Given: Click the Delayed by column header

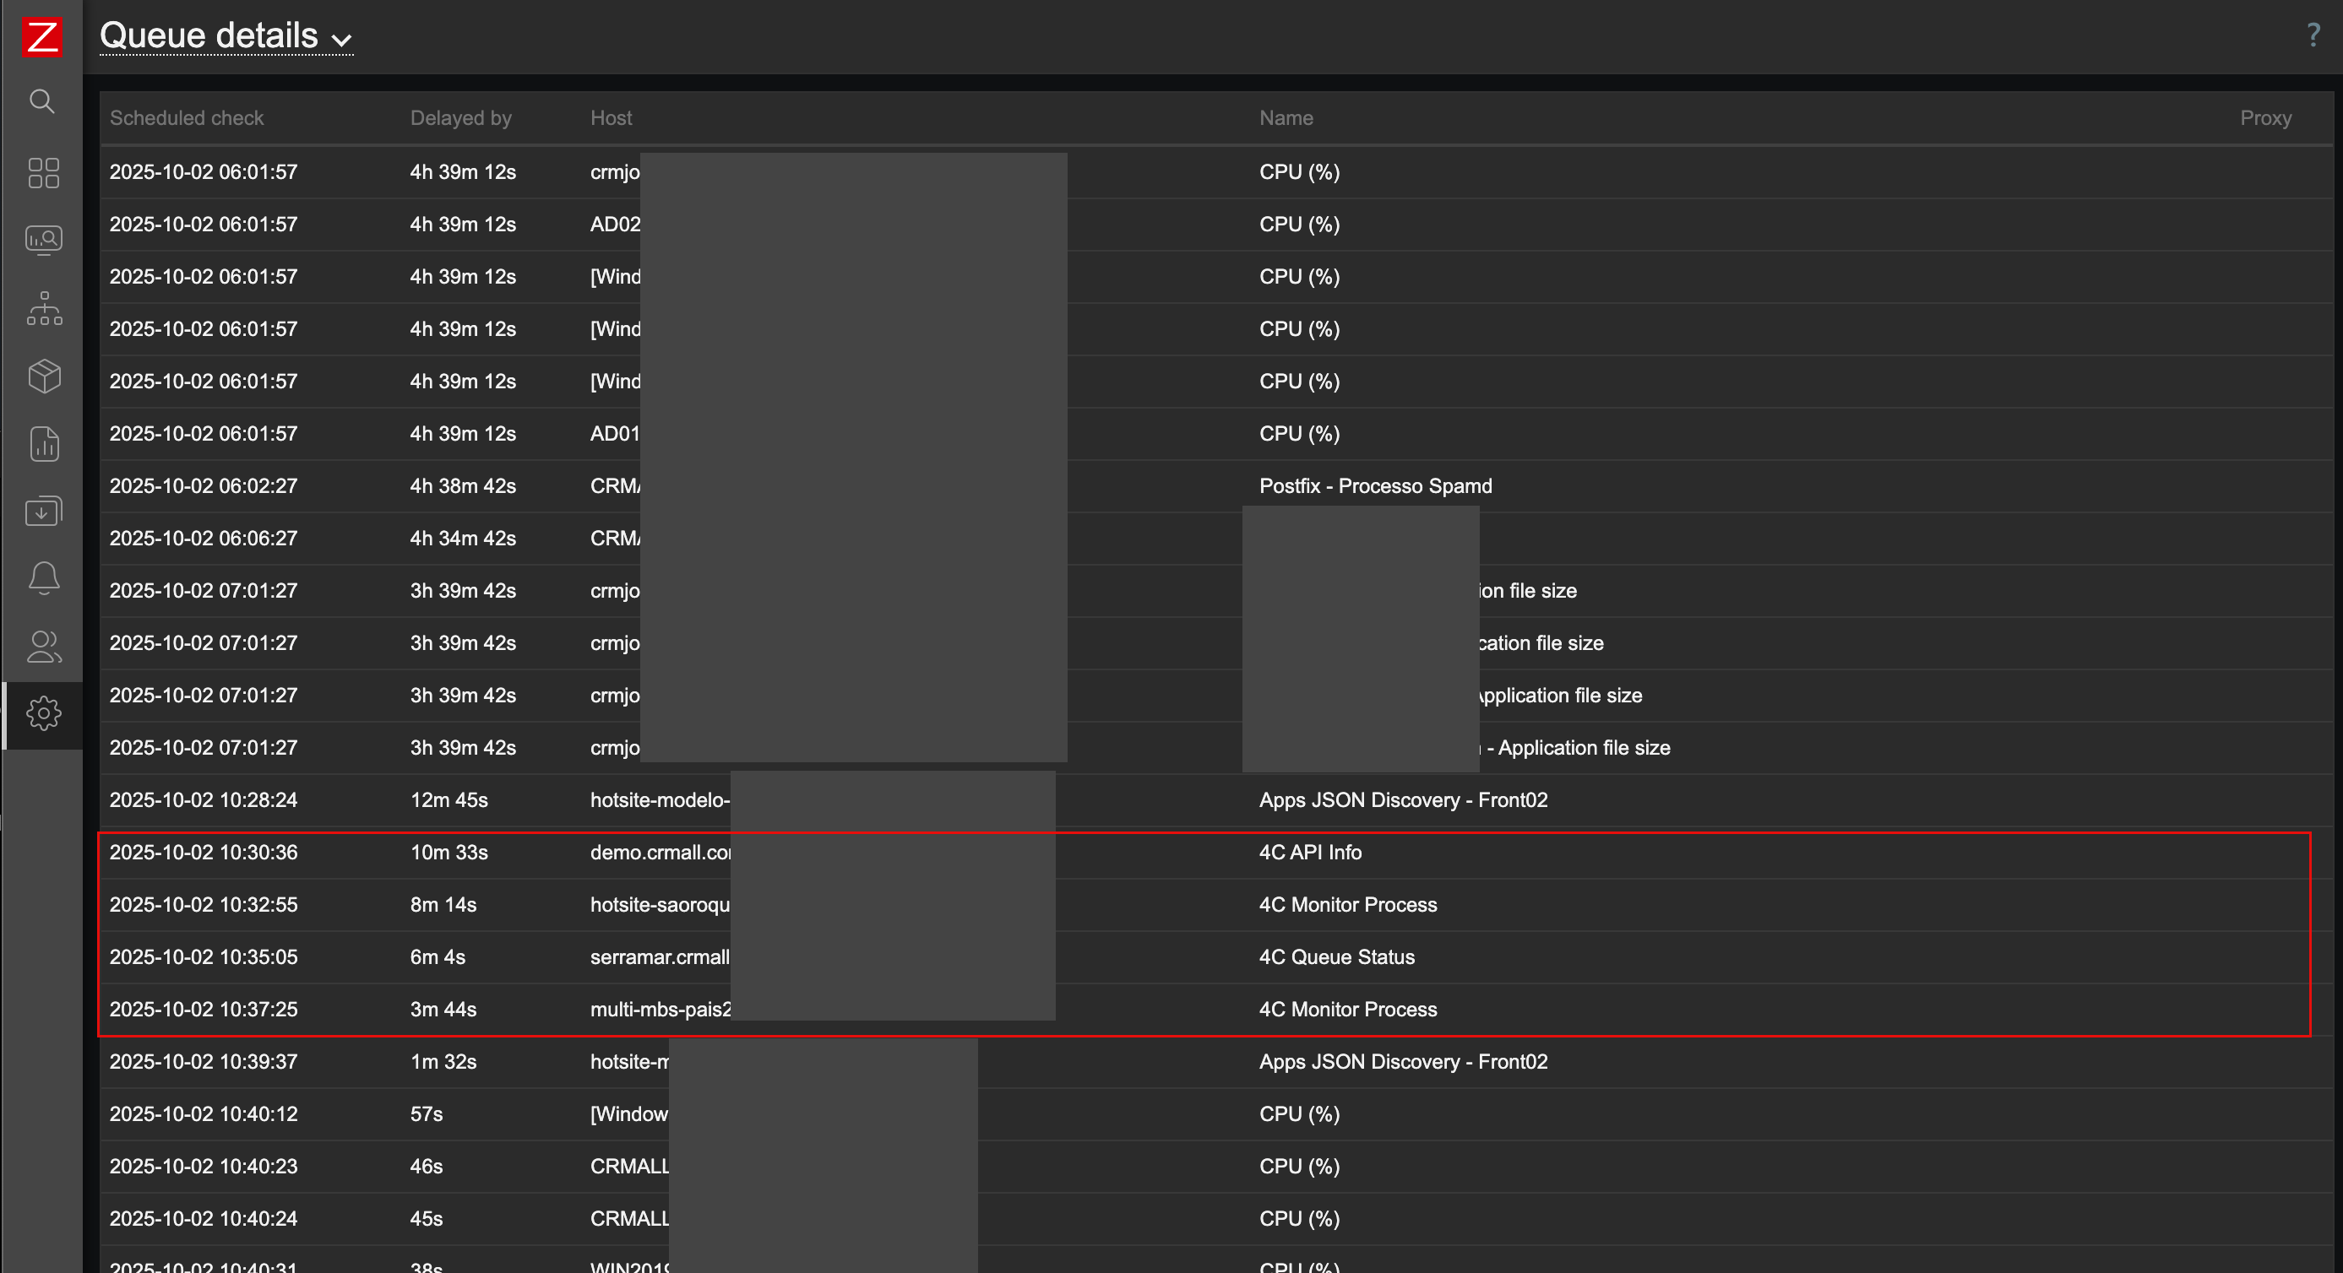Looking at the screenshot, I should tap(460, 118).
